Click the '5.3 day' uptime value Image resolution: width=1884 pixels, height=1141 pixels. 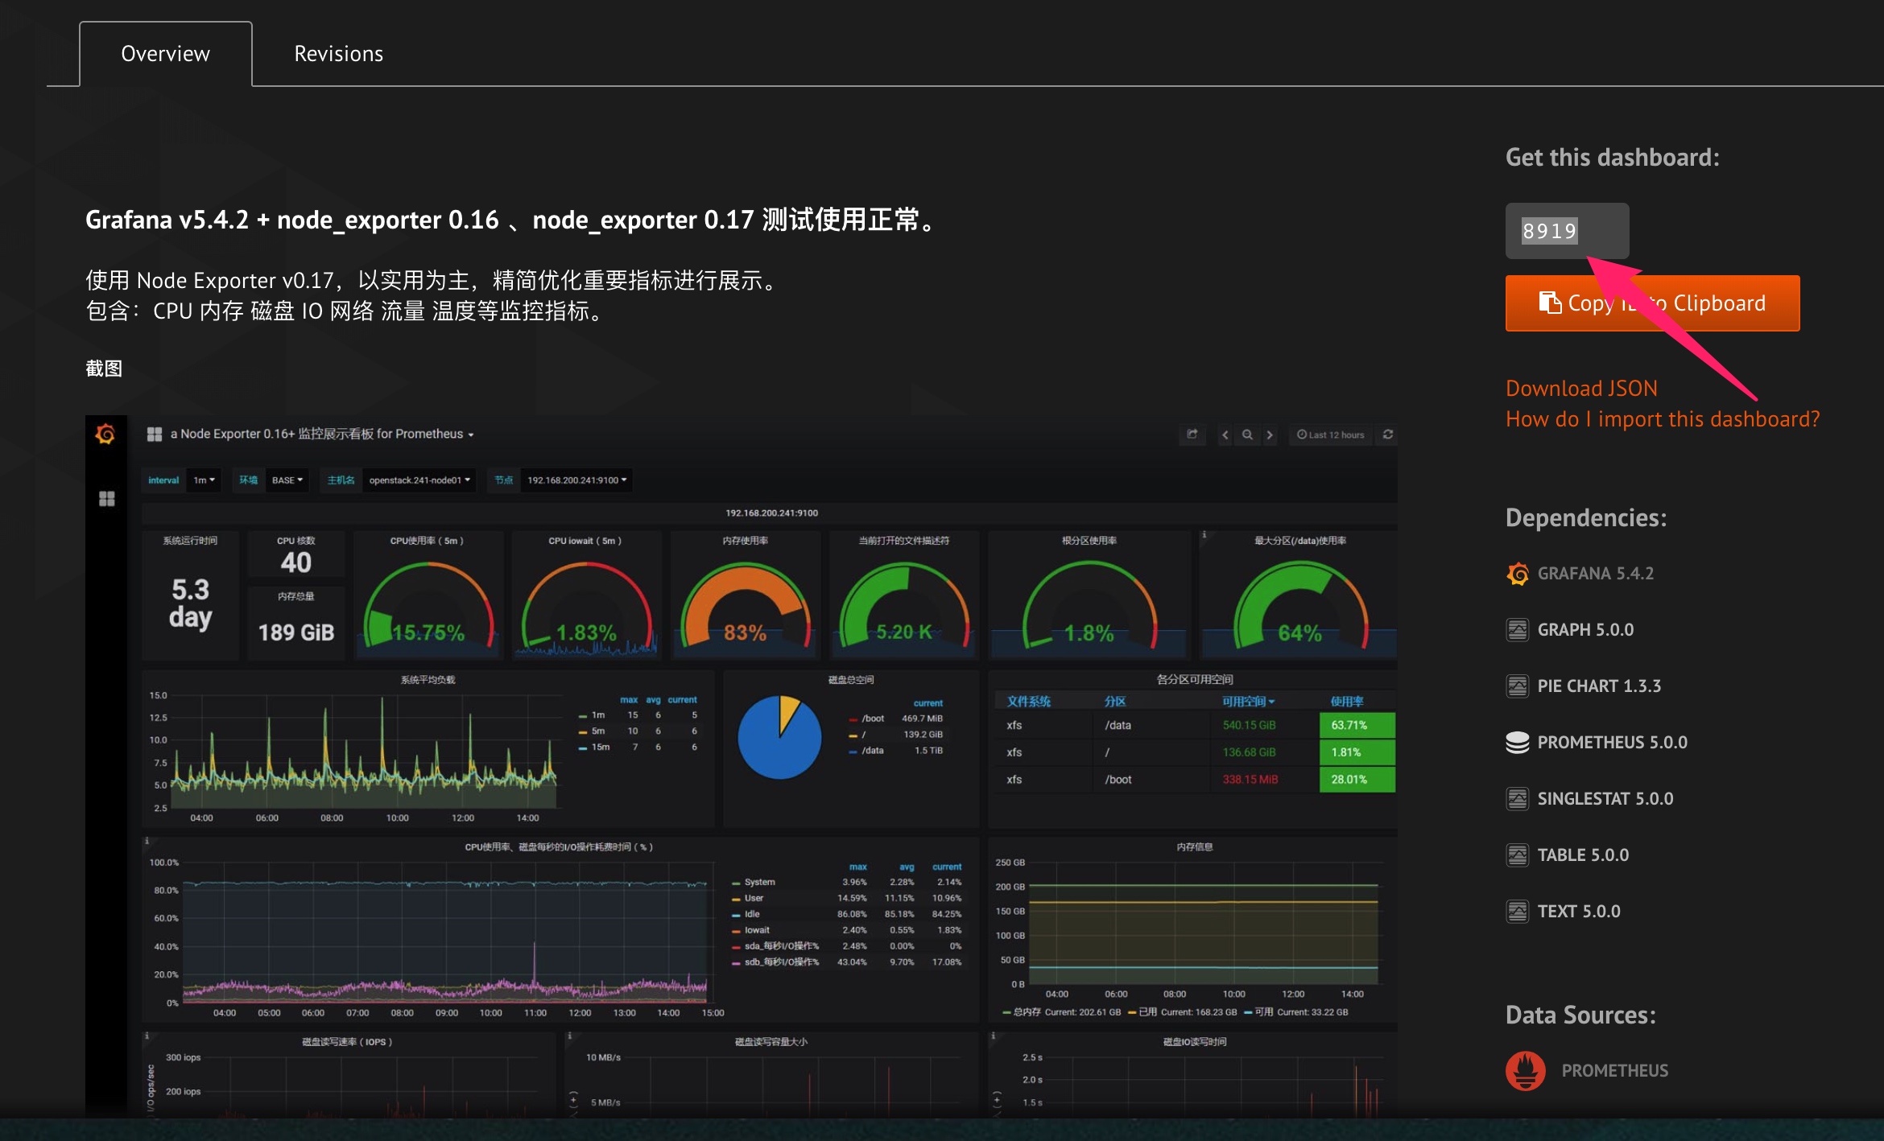191,603
